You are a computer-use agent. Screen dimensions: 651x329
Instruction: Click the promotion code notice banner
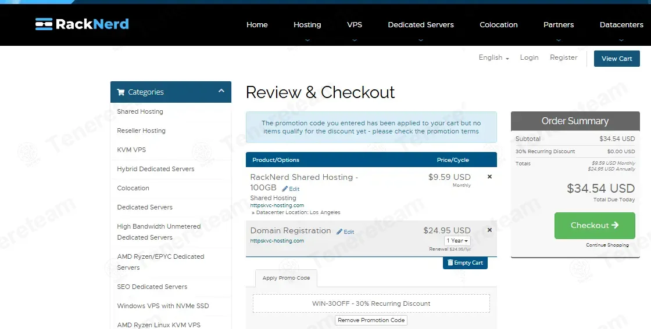pos(371,127)
